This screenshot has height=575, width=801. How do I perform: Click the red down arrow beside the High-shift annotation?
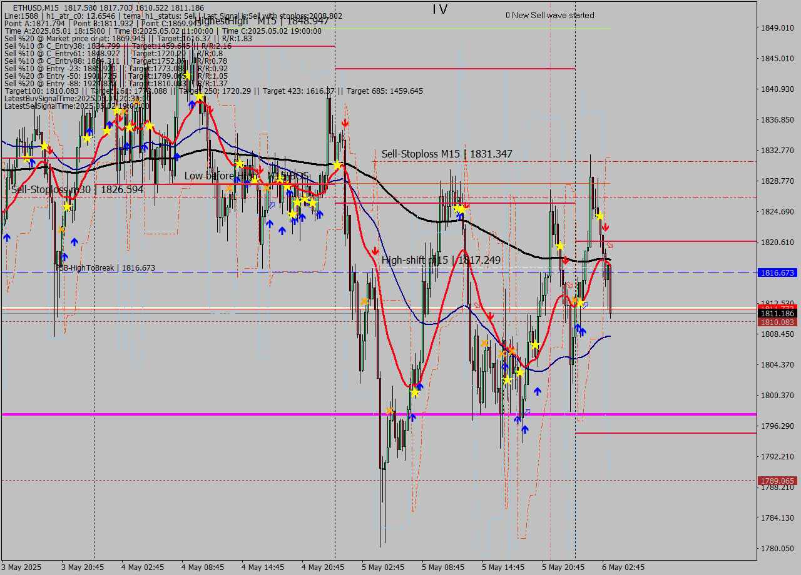[x=375, y=250]
